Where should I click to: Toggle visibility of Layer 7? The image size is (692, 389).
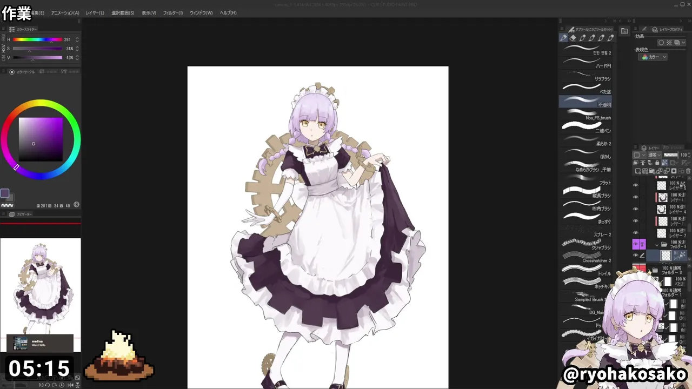pos(635,233)
